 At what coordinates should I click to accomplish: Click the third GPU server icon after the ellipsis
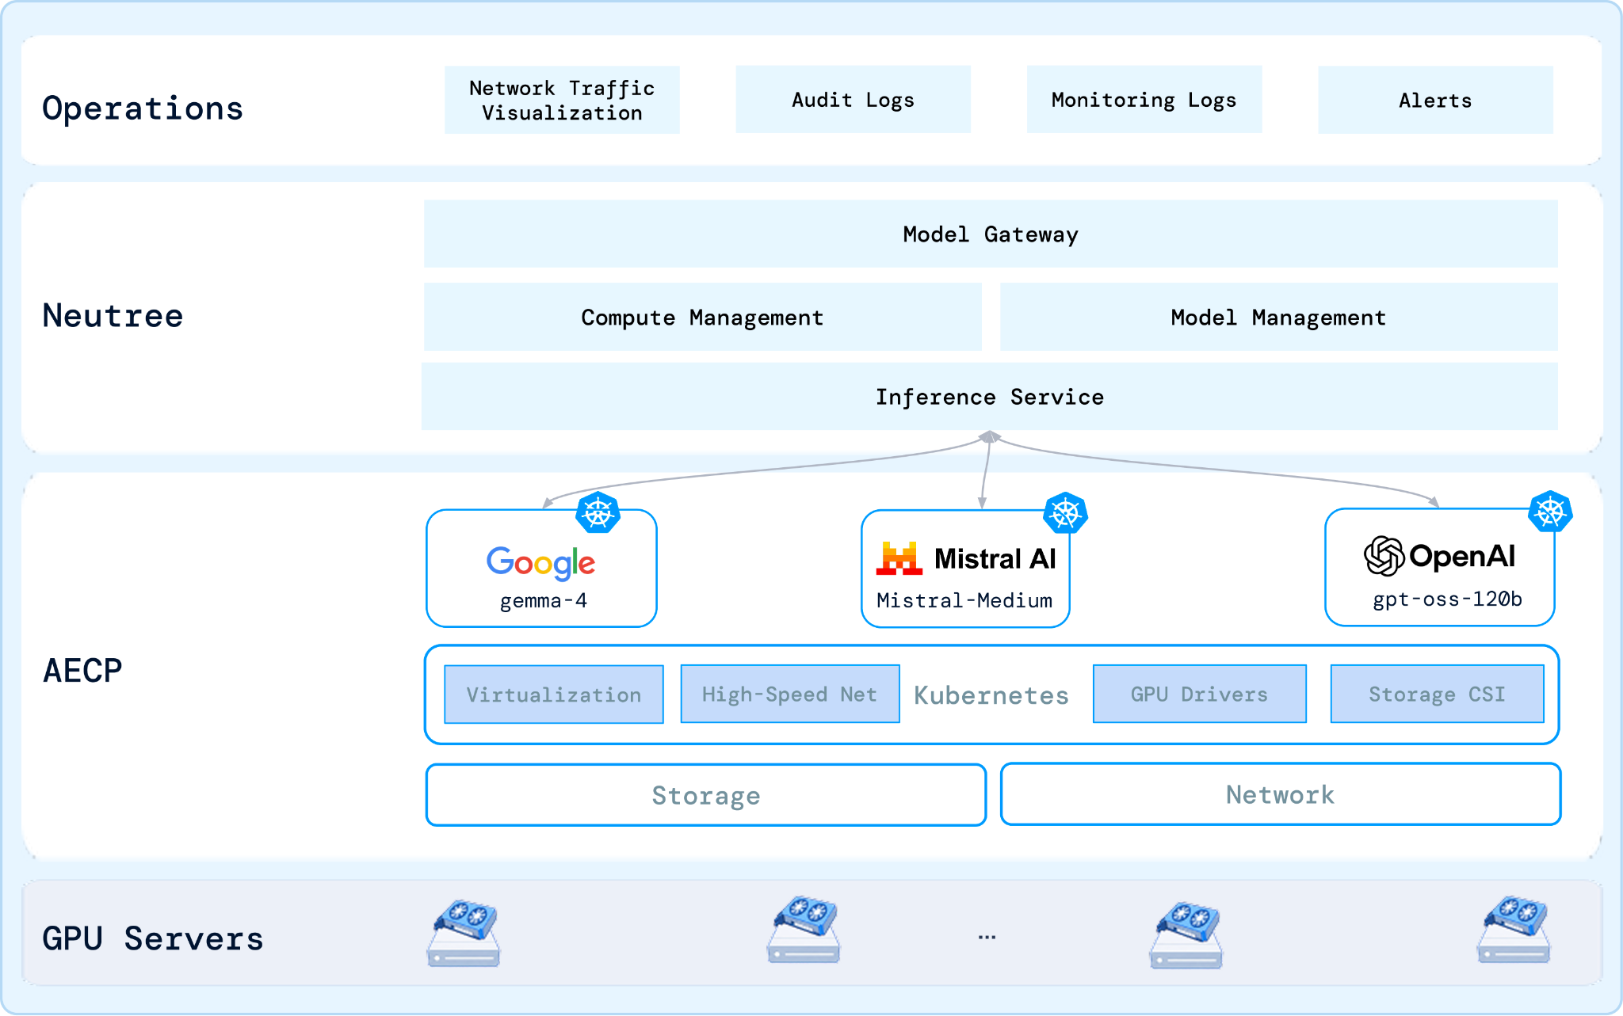coord(1186,935)
